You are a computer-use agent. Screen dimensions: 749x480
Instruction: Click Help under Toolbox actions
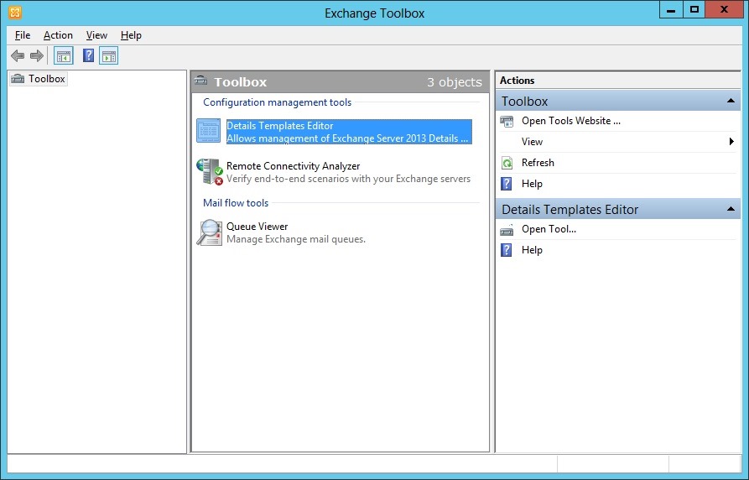532,184
